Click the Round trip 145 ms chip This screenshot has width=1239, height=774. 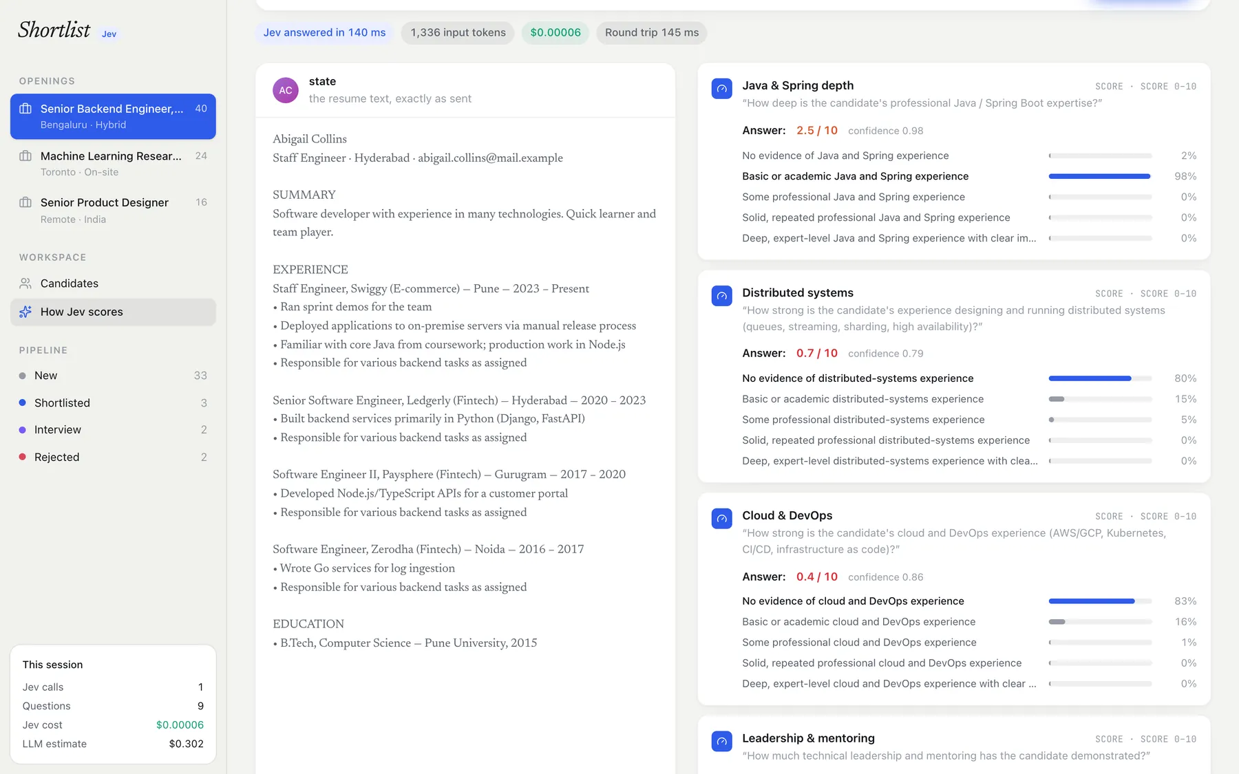coord(652,32)
